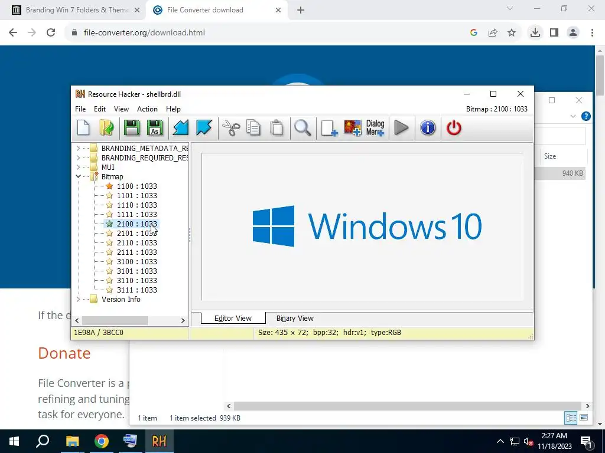The width and height of the screenshot is (605, 453).
Task: Open Chrome three-dot menu
Action: tap(592, 33)
